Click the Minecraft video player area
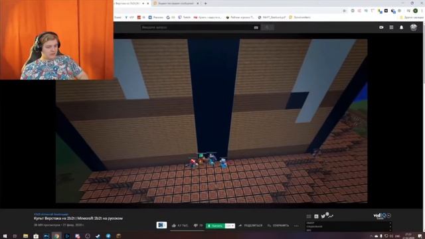Viewport: 425px width, 239px height. [211, 121]
